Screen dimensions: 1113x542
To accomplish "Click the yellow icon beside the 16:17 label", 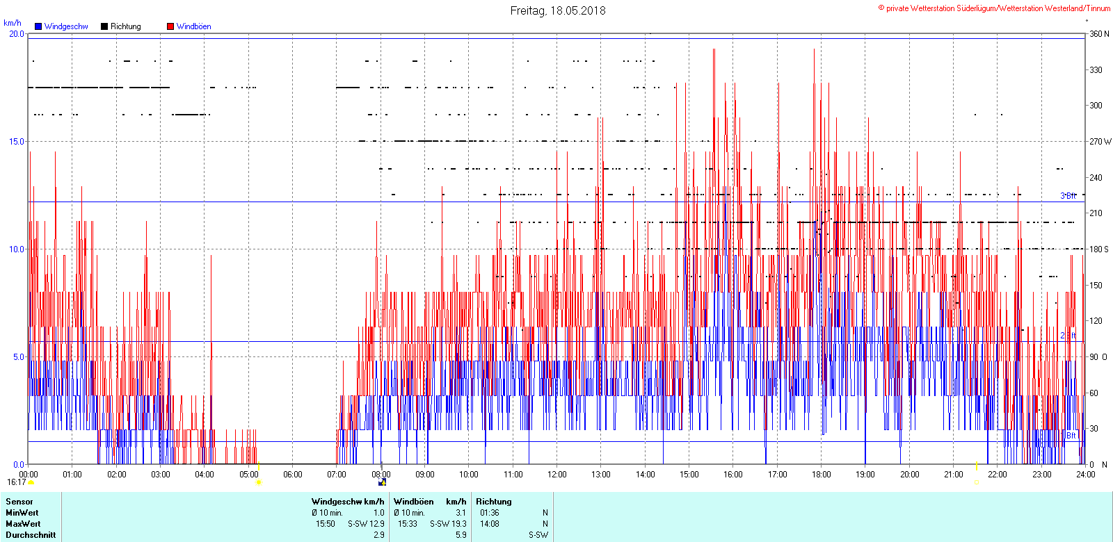I will [31, 482].
